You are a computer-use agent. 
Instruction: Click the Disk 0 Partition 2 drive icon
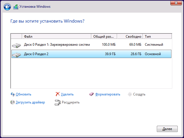[x=16, y=54]
